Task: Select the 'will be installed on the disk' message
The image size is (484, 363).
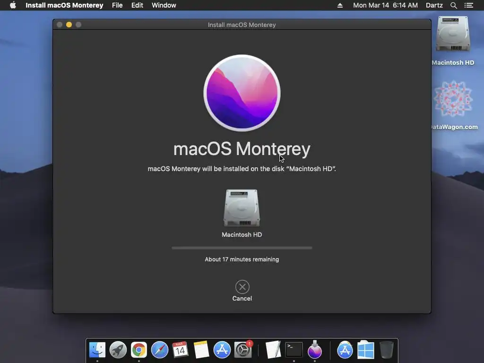Action: pos(242,169)
